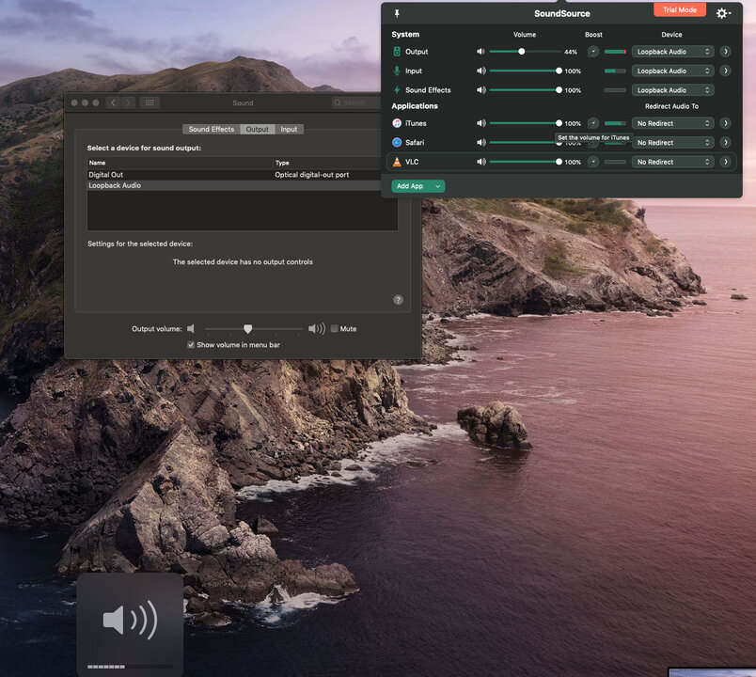756x677 pixels.
Task: Click the Name column header
Action: (x=180, y=163)
